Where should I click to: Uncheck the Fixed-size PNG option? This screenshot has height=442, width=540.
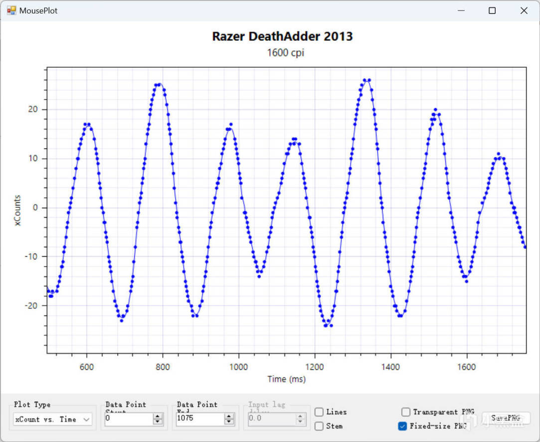[x=402, y=426]
